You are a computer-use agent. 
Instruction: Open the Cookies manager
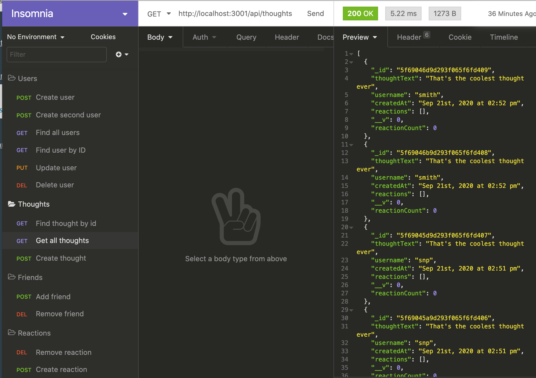pos(103,37)
